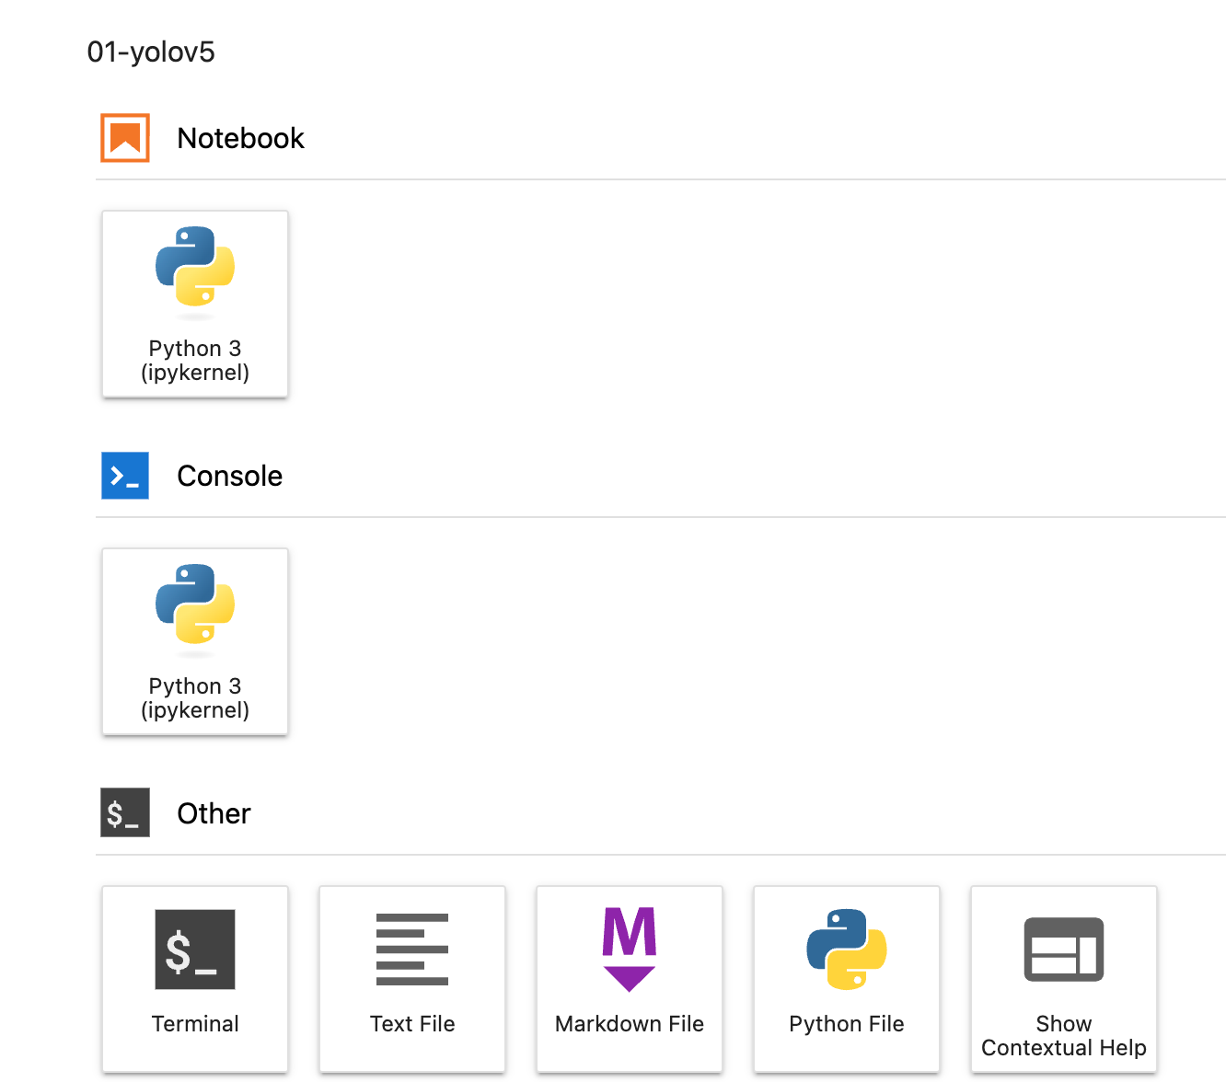Screen dimensions: 1226x1082
Task: Create a new Markdown File
Action: pyautogui.click(x=630, y=980)
